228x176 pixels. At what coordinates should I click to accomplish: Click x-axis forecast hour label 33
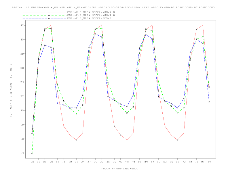pyautogui.click(x=102, y=162)
